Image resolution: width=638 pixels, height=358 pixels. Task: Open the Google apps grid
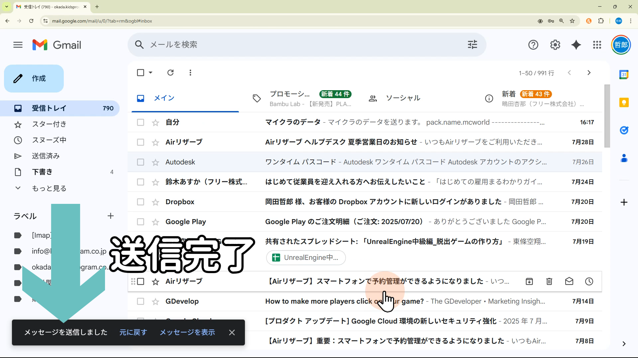tap(597, 45)
